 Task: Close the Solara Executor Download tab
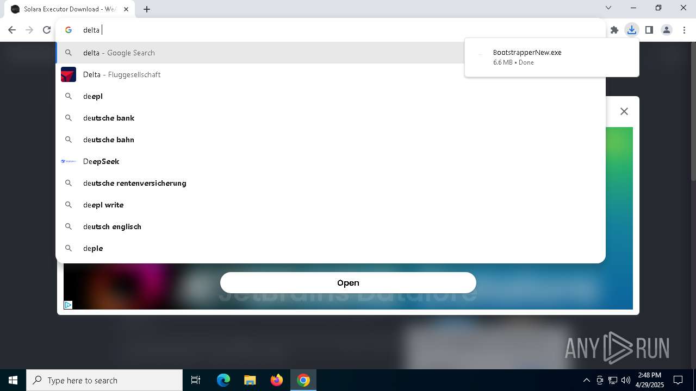[127, 9]
